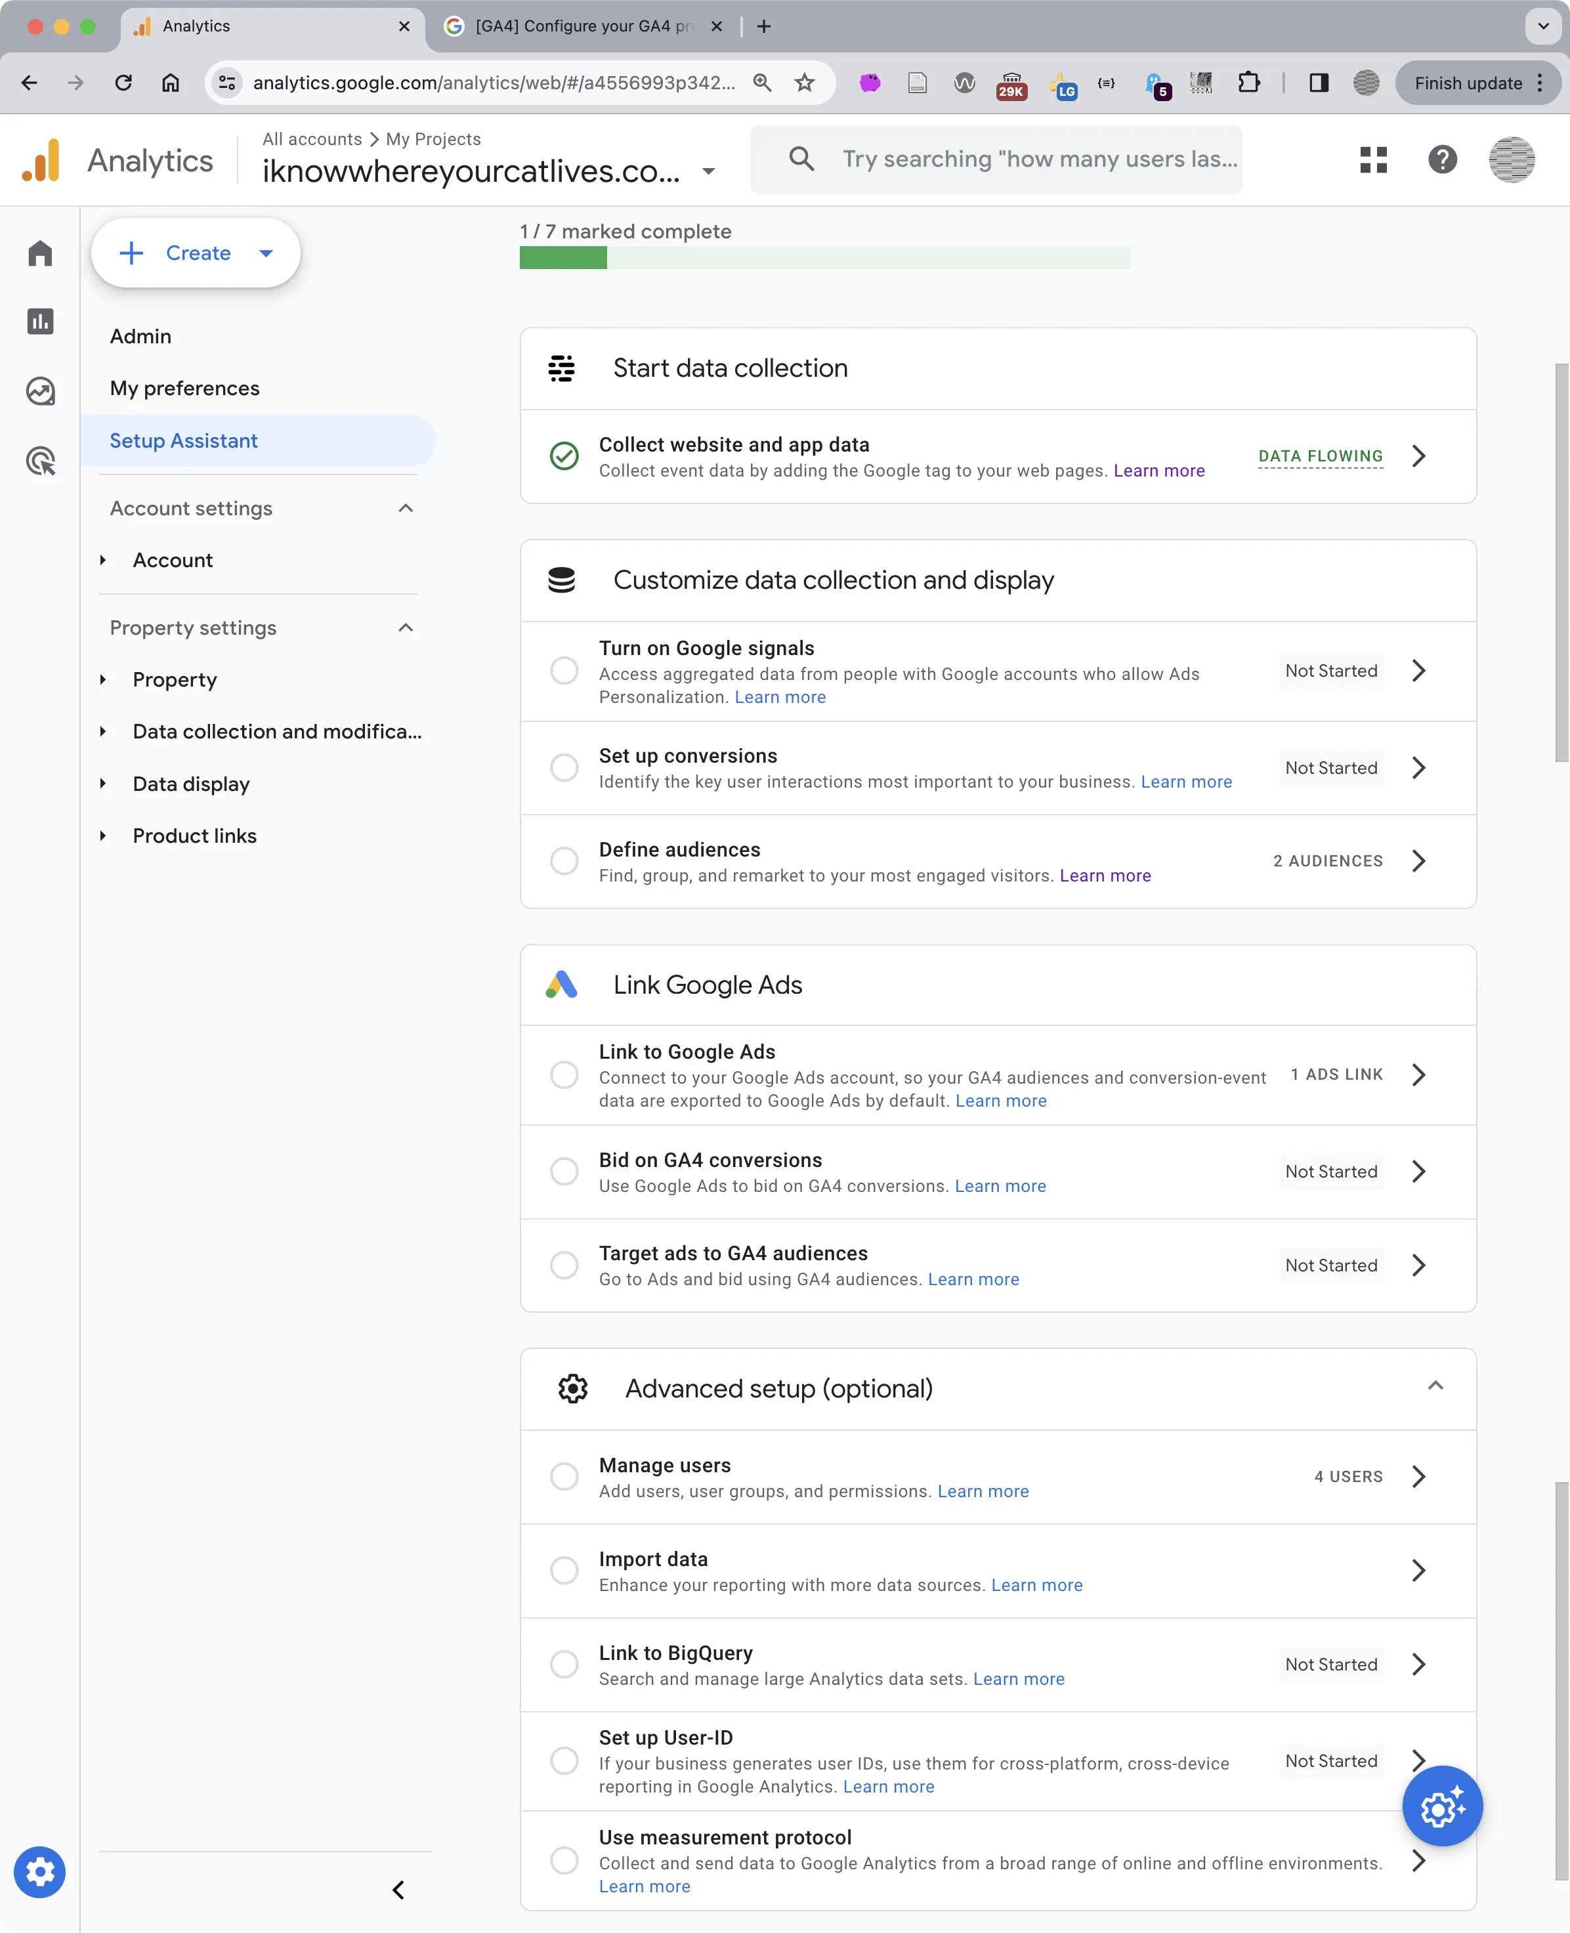Click the floating blue gear sparkle button
Image resolution: width=1570 pixels, height=1933 pixels.
click(x=1441, y=1806)
